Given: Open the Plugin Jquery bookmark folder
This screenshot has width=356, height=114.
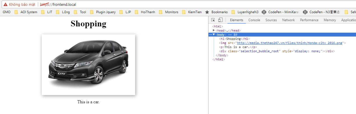Looking at the screenshot, I should [103, 12].
